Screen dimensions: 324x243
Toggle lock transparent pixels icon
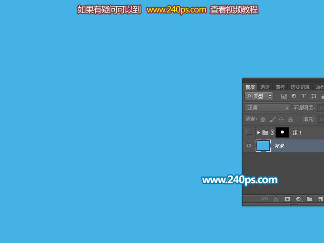tap(263, 119)
